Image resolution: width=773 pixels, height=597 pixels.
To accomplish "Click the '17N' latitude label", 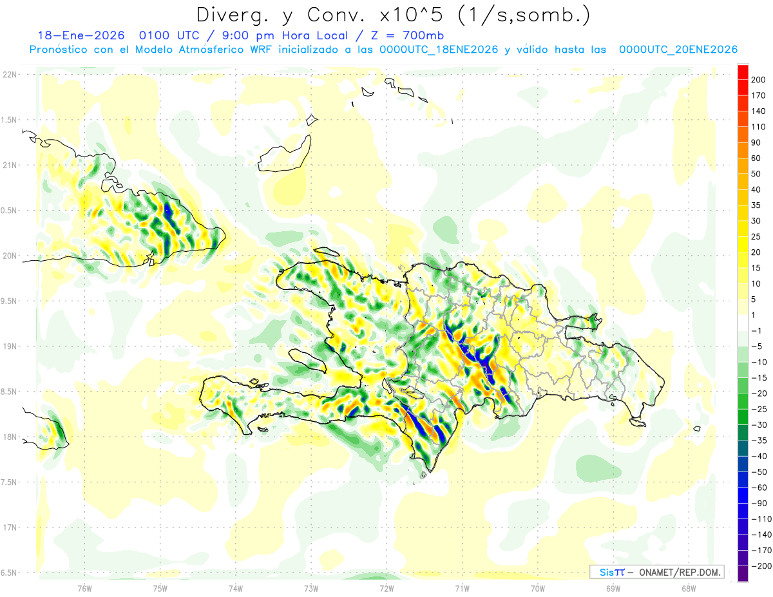I will (x=10, y=527).
